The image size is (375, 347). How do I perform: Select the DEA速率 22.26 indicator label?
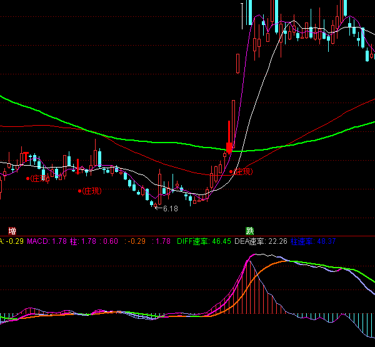pos(261,241)
